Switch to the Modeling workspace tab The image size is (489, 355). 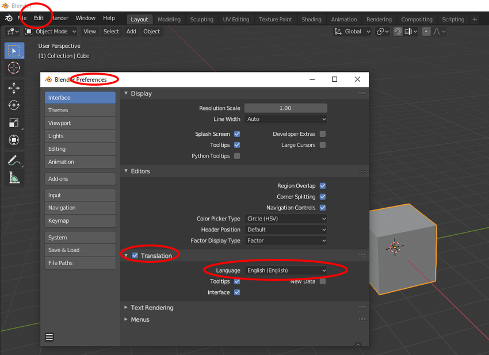coord(169,20)
